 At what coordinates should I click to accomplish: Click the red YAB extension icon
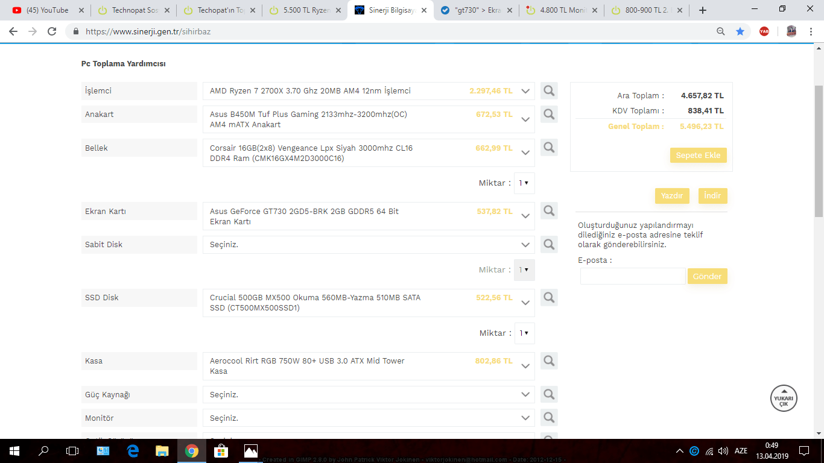coord(764,31)
